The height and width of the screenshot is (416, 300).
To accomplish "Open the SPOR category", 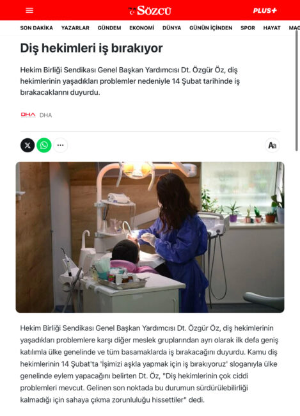I will point(248,28).
